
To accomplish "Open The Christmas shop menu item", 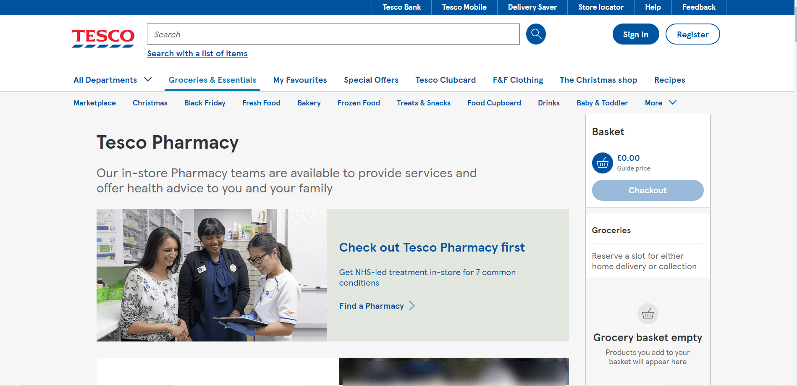I will click(x=598, y=80).
